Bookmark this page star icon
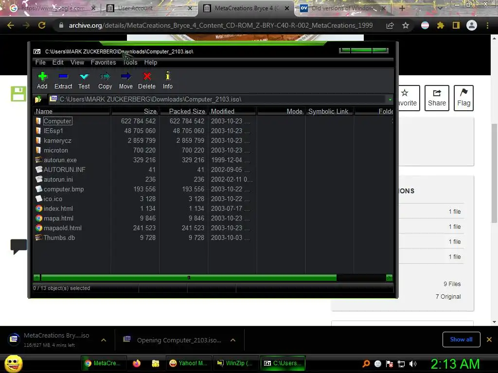Screen dimensions: 498x373 [406, 25]
